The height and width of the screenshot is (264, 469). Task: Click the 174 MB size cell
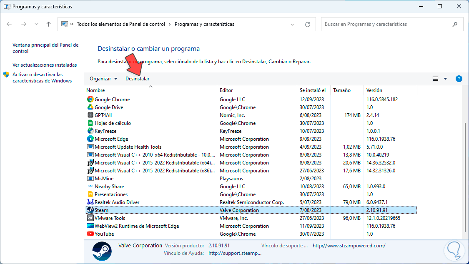(352, 115)
